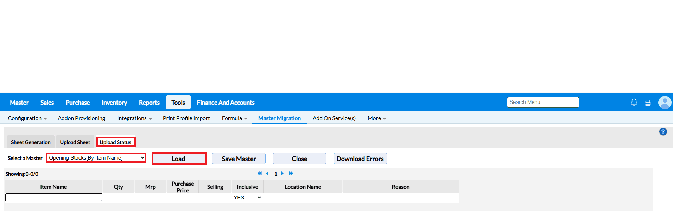Select the Tools menu tab
Screen dimensions: 673x211
(x=178, y=103)
